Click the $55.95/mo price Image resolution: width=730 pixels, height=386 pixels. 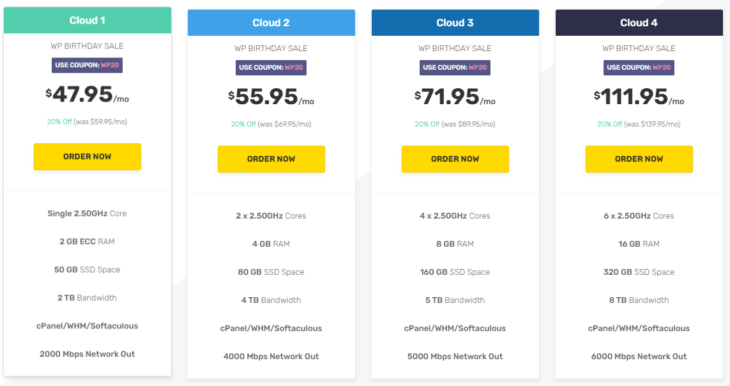(271, 97)
